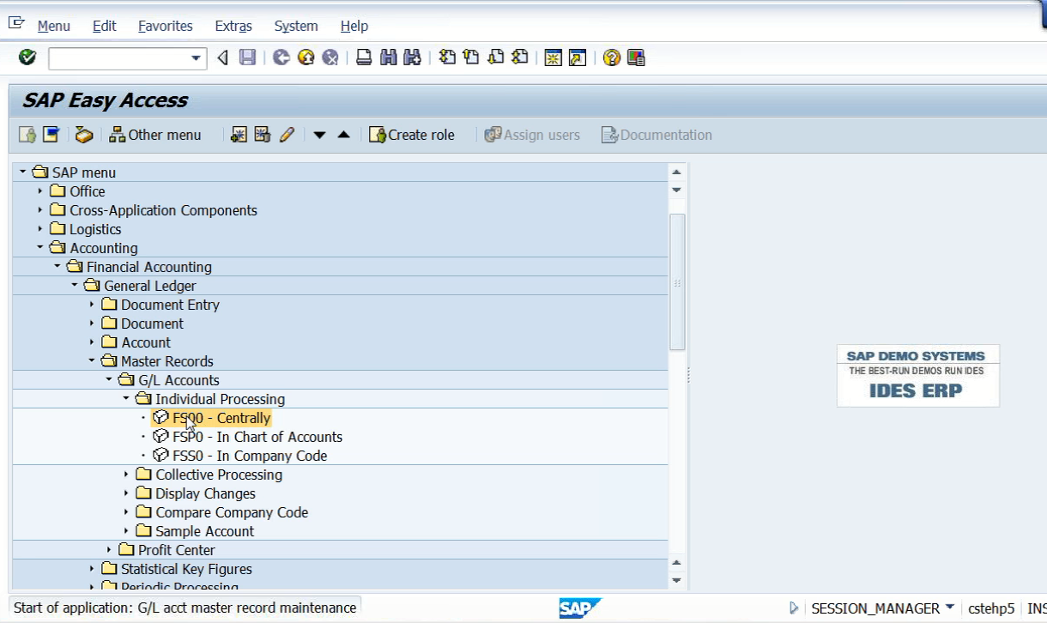Click the Cancel icon in the toolbar
Viewport: 1047px width, 623px height.
(x=330, y=57)
